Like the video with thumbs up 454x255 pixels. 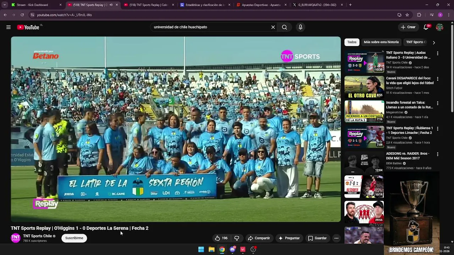tap(221, 238)
